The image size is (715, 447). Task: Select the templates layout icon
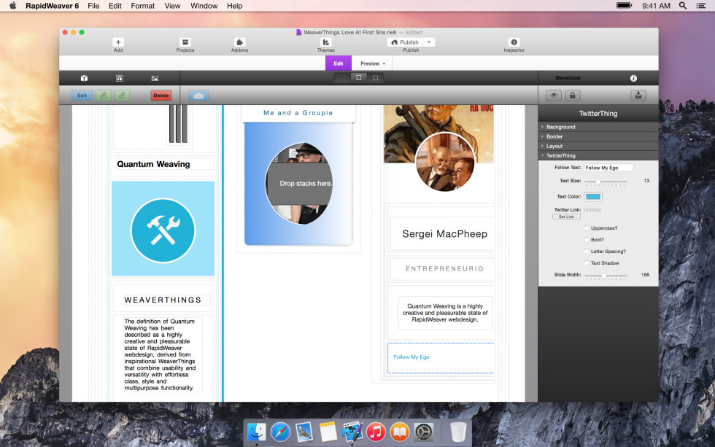[x=120, y=78]
